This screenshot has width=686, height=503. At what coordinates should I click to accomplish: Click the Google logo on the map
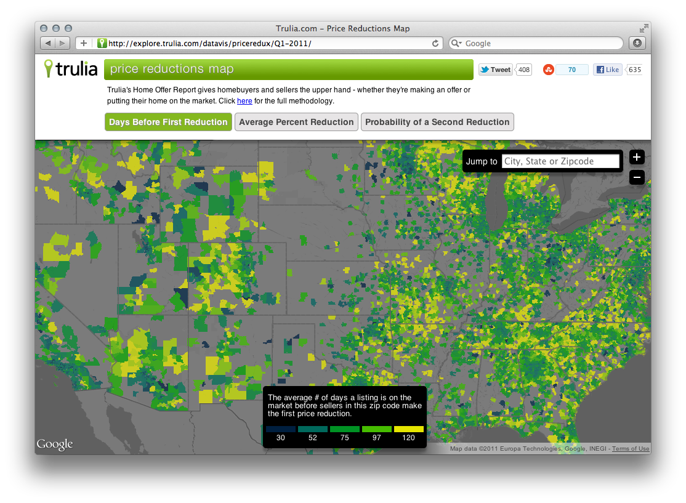pyautogui.click(x=55, y=443)
